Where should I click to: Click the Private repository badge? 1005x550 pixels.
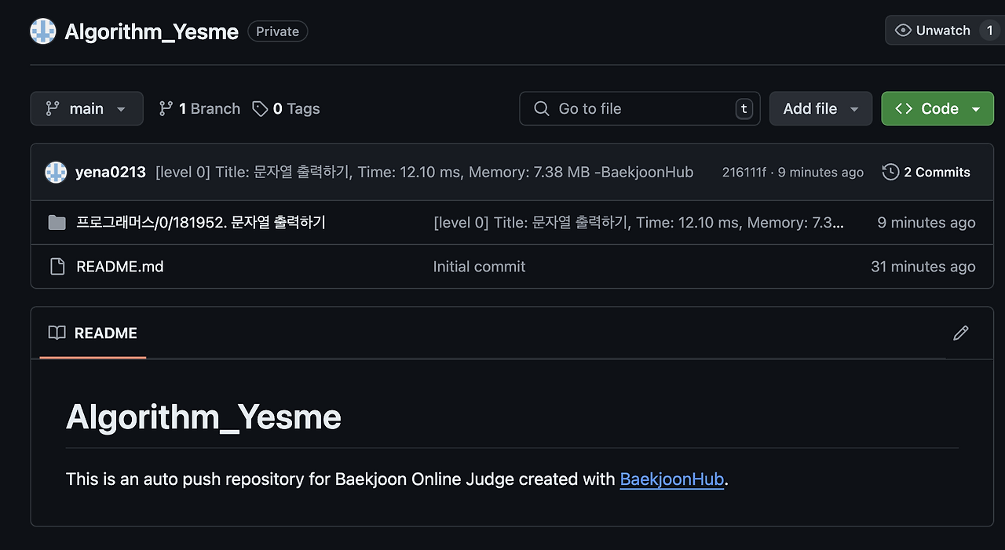click(x=277, y=31)
